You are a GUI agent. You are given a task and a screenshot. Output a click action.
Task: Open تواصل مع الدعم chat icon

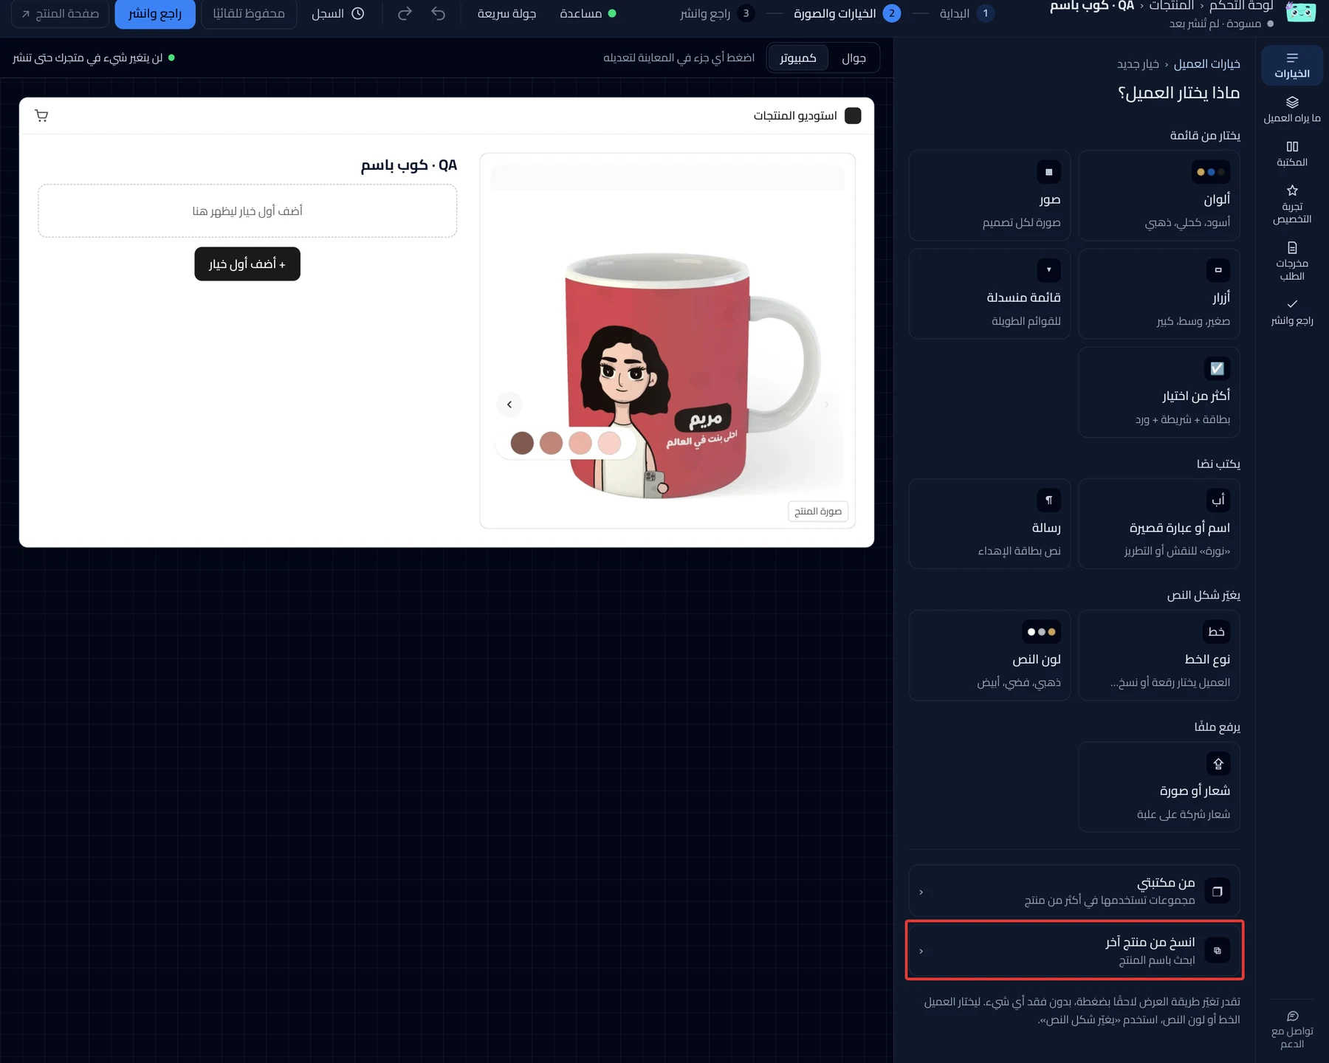tap(1292, 1029)
